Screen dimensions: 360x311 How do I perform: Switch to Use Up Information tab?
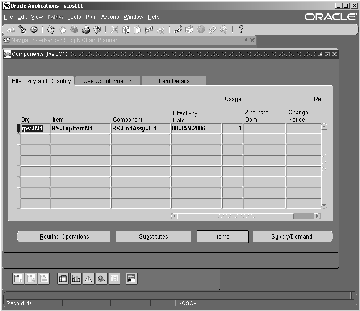click(108, 81)
